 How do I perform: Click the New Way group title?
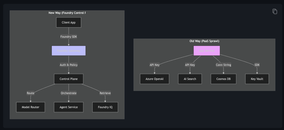(69, 13)
